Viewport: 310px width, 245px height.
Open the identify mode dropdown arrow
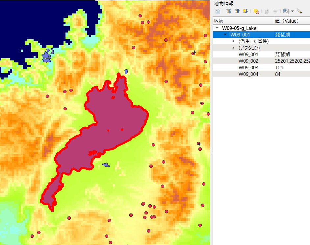(292, 11)
